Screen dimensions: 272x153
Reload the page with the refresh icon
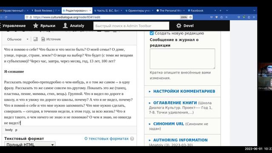click(6, 17)
